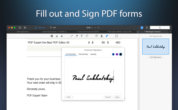Switch to the TRACKPAD signature tab
178x110 pixels.
pos(83,54)
